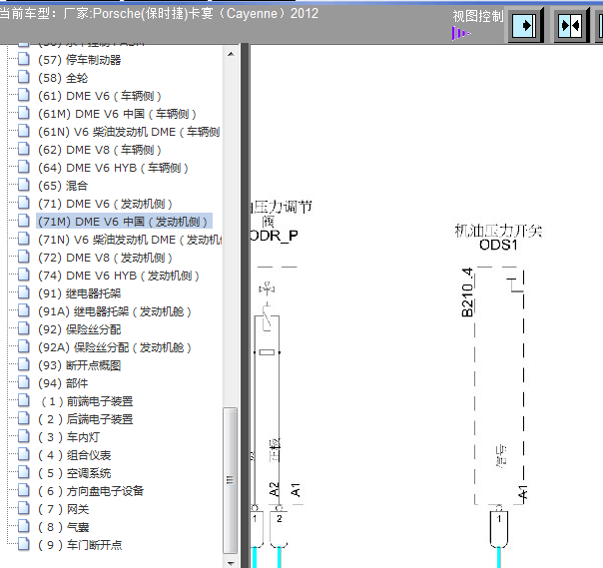
Task: Open (92A) 保险丝分配 (发动机舱)
Action: [114, 347]
